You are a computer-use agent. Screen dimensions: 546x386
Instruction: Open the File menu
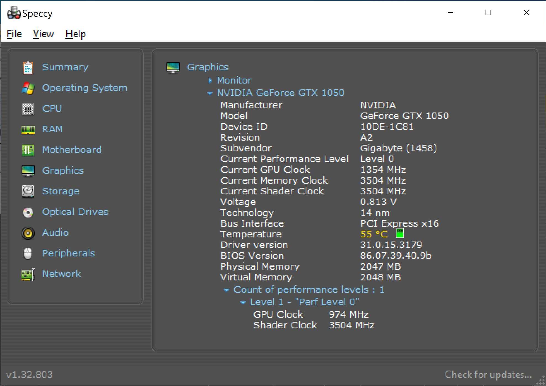14,34
